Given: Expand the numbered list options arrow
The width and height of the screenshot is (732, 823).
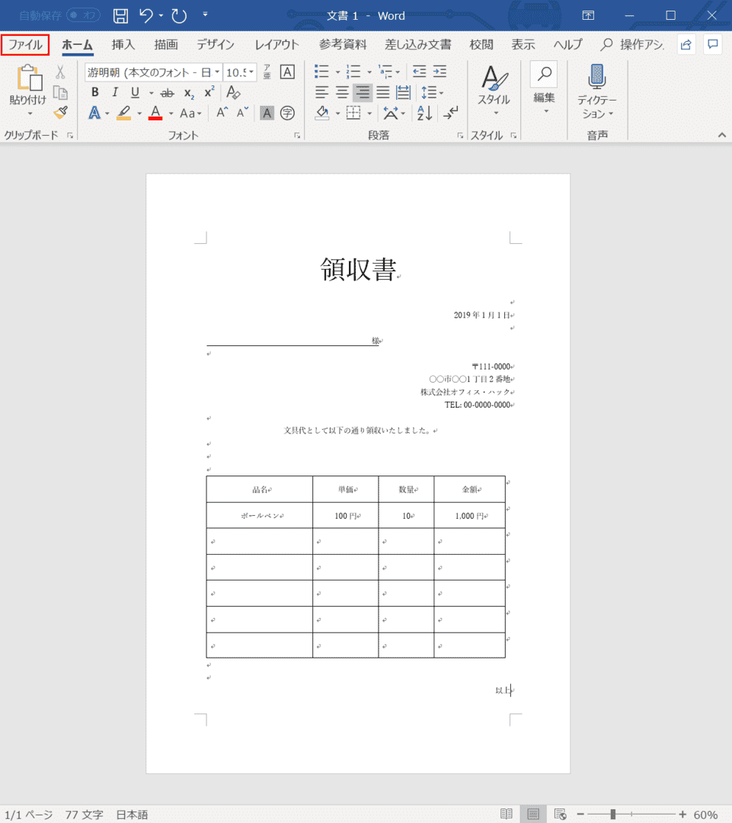Looking at the screenshot, I should click(369, 72).
